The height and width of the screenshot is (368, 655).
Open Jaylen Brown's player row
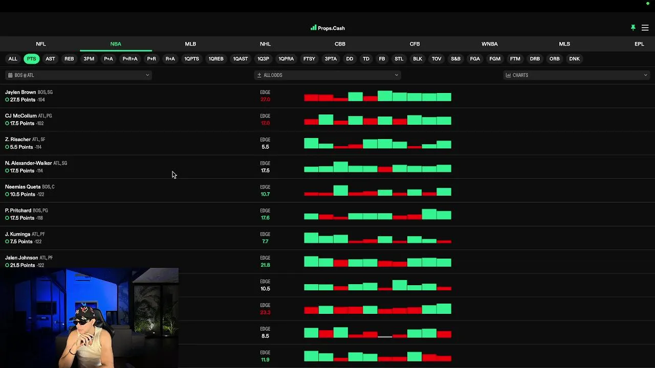pyautogui.click(x=327, y=96)
